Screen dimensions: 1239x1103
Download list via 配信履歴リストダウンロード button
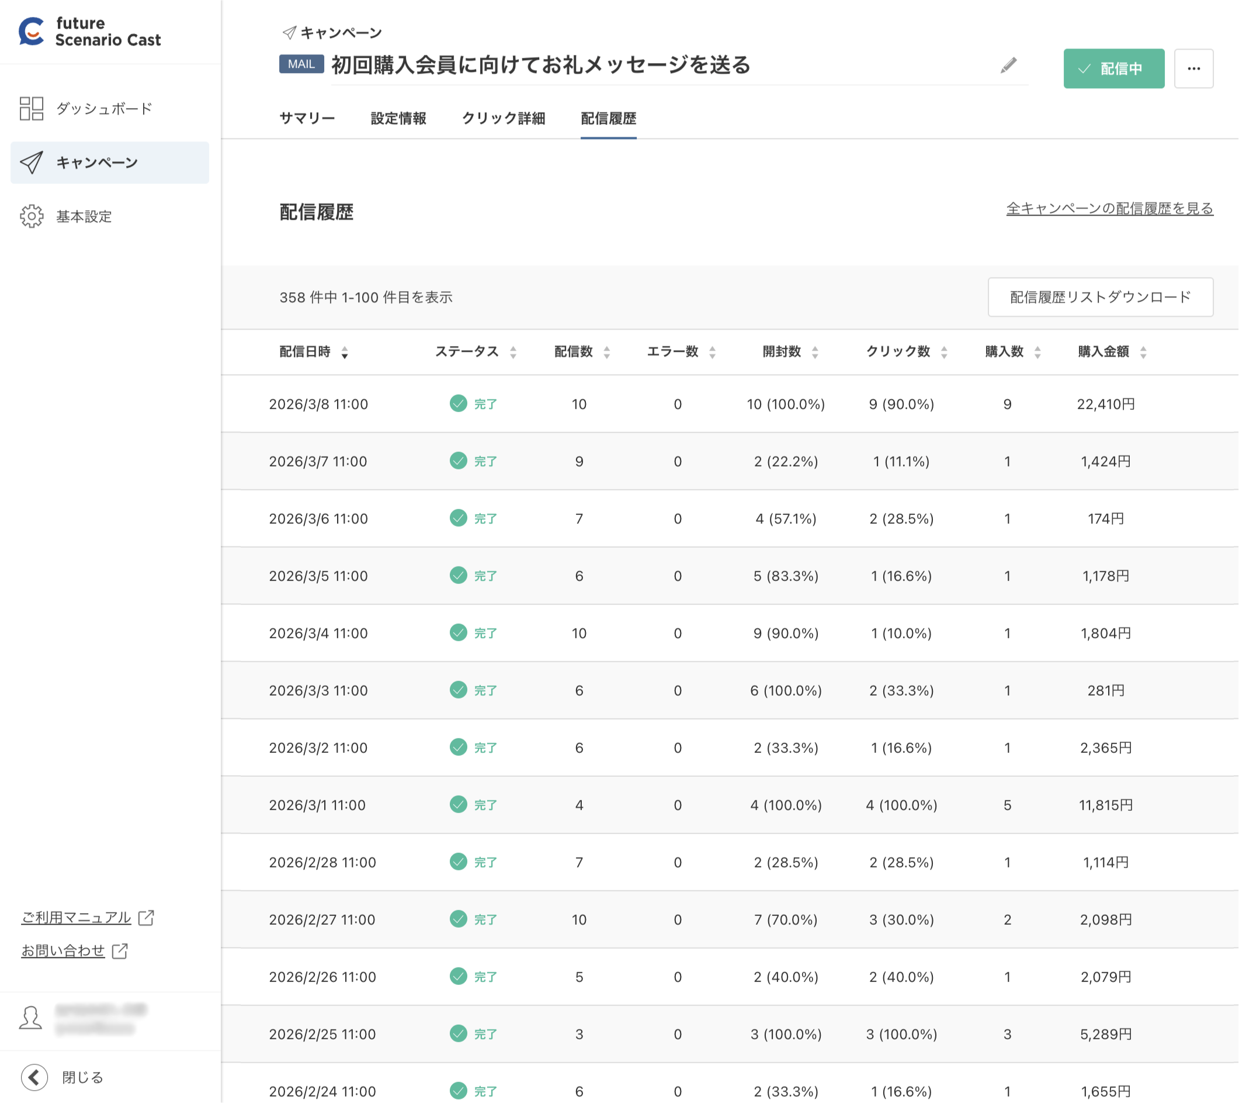(1100, 298)
